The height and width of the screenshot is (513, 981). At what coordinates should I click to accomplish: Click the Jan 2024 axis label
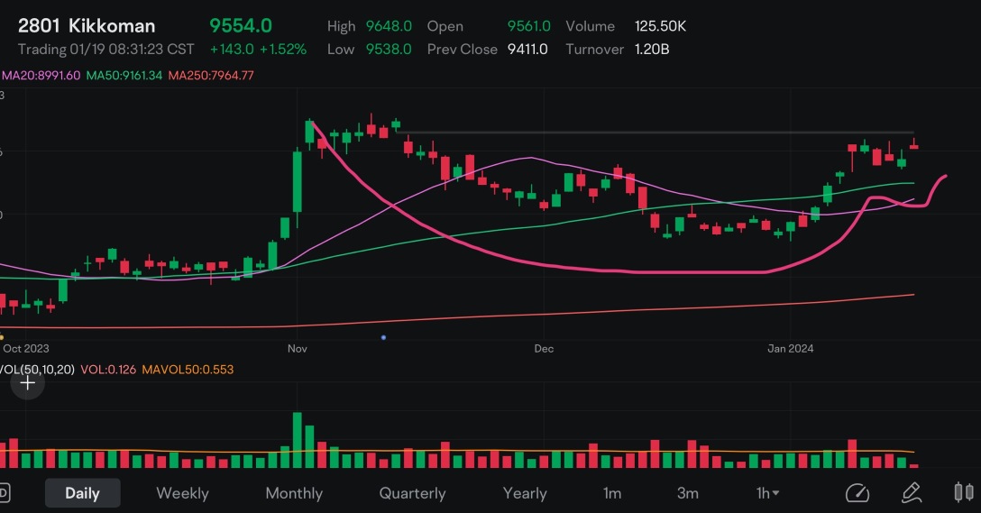pyautogui.click(x=791, y=349)
